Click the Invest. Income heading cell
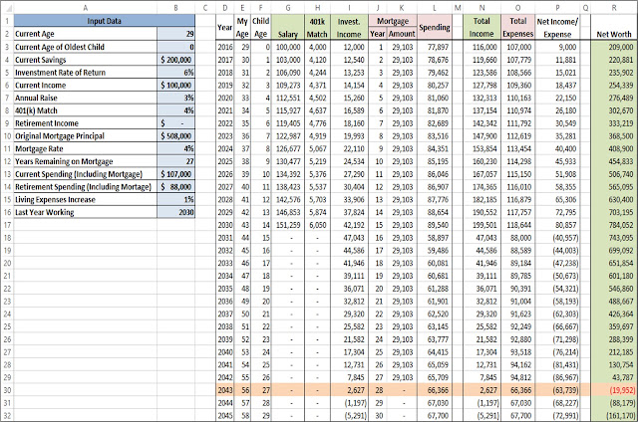This screenshot has height=422, width=638. click(349, 27)
